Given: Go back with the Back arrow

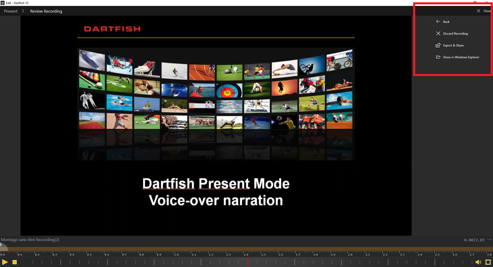Looking at the screenshot, I should [443, 22].
